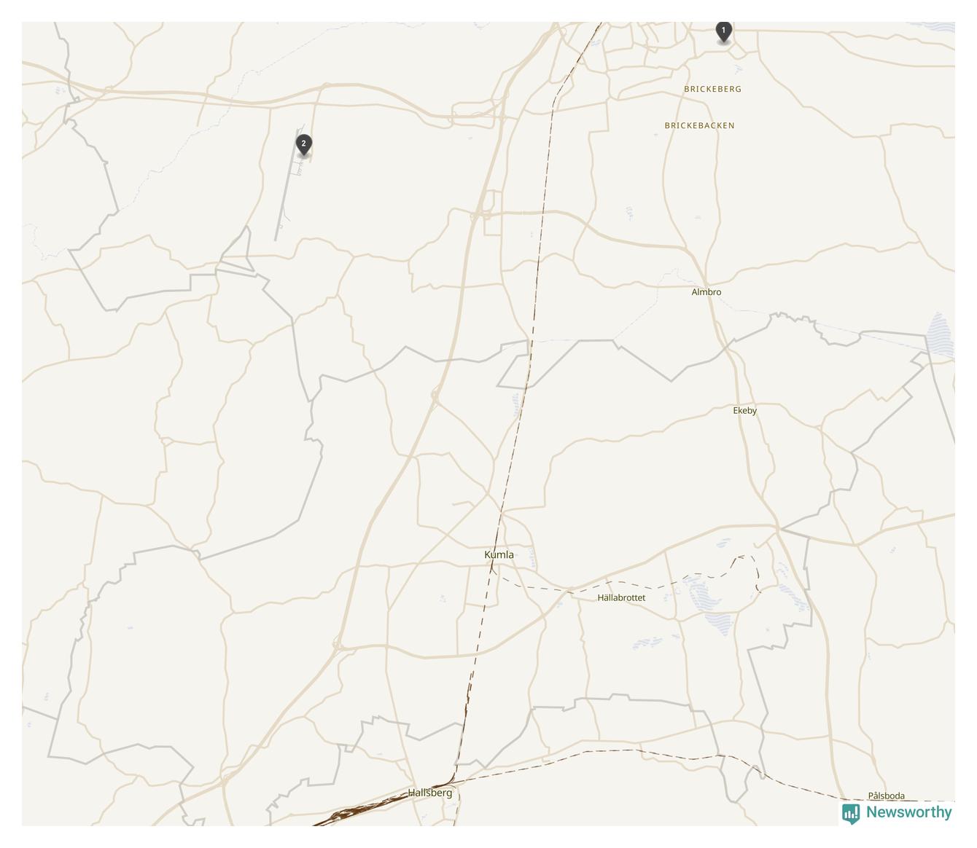Select the Pålsboda place label
The image size is (977, 848).
[886, 796]
